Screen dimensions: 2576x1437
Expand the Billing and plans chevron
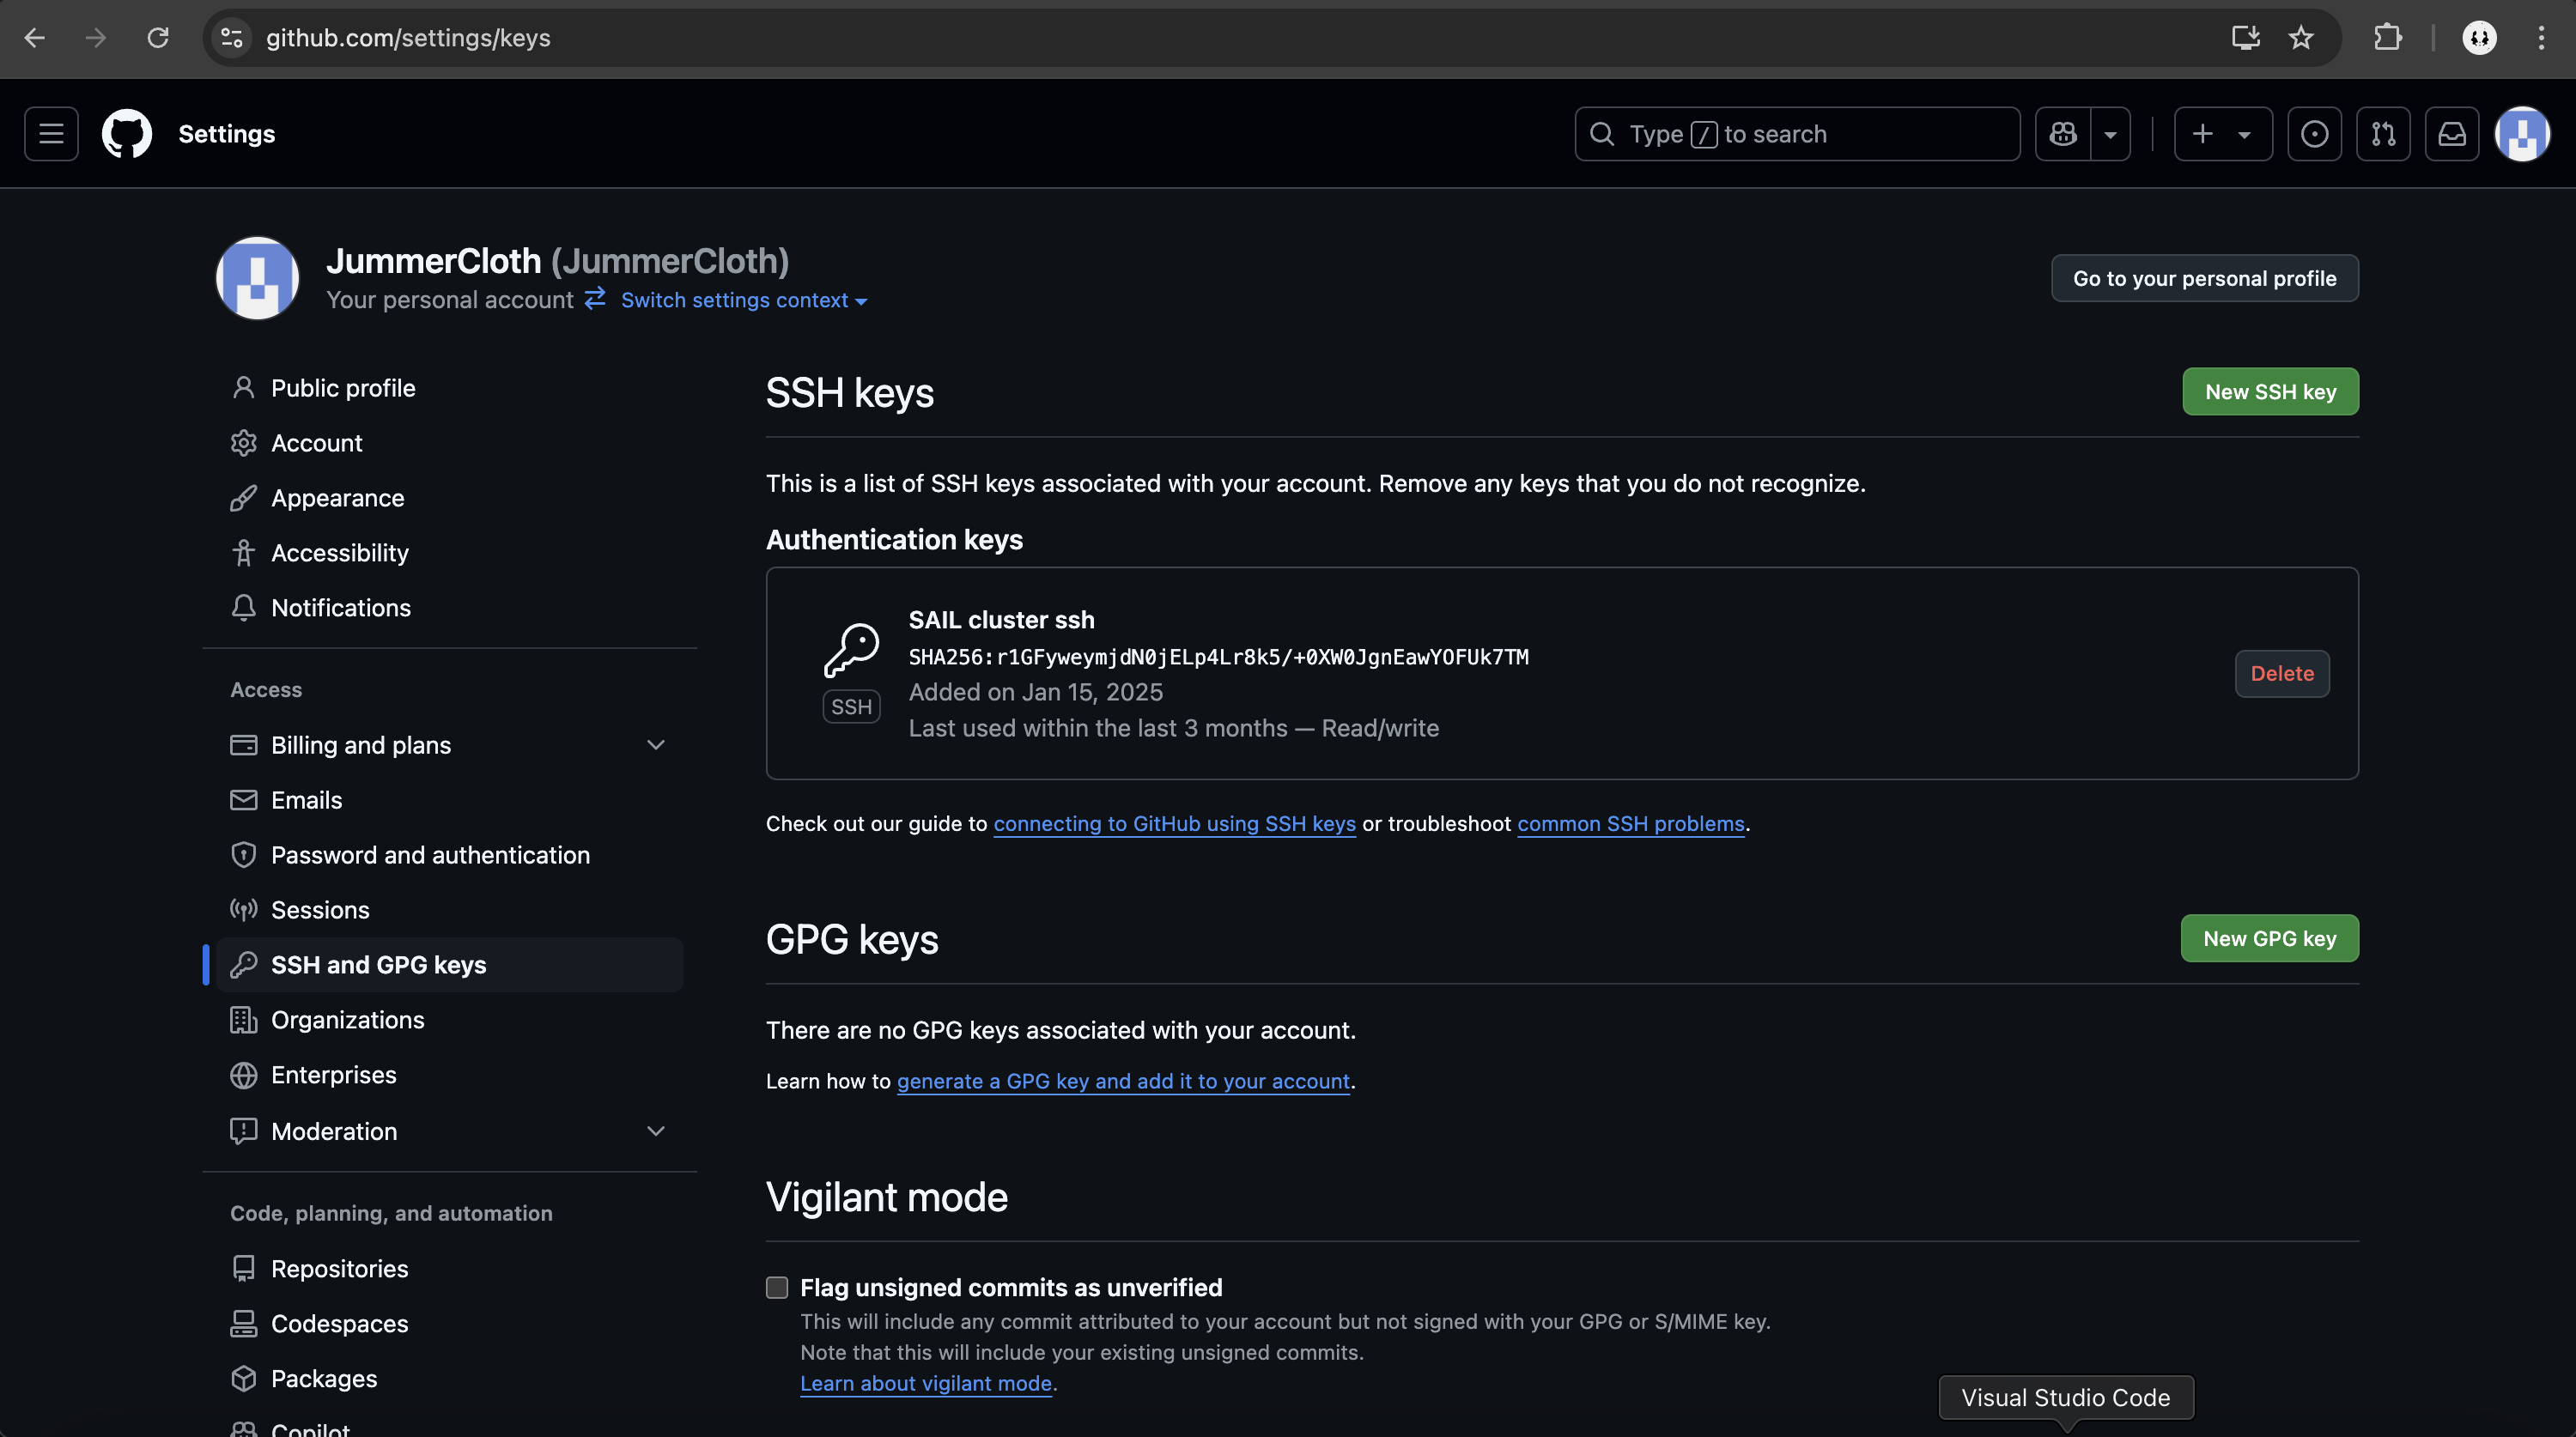click(655, 745)
